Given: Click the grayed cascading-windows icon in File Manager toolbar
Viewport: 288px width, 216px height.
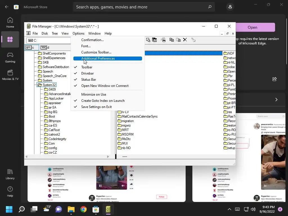Looking at the screenshot, I should tap(163, 40).
